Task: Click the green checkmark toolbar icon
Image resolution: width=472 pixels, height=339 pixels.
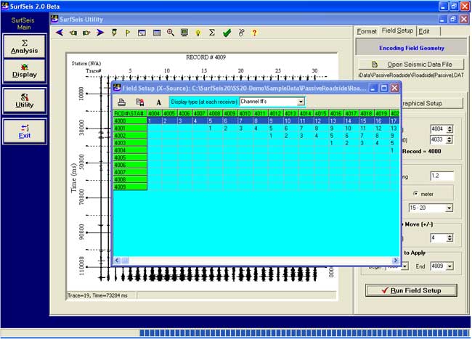Action: (227, 33)
